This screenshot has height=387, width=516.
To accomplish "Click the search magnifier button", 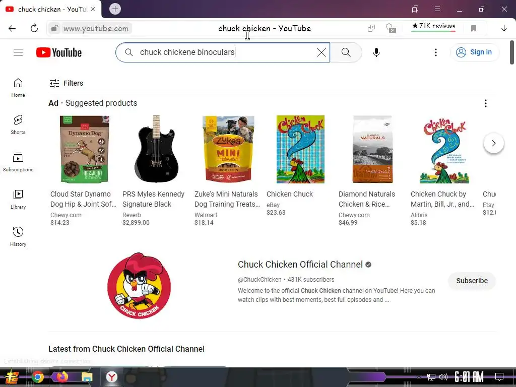I will [346, 52].
